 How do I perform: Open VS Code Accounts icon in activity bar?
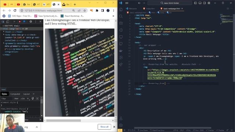coord(121,118)
